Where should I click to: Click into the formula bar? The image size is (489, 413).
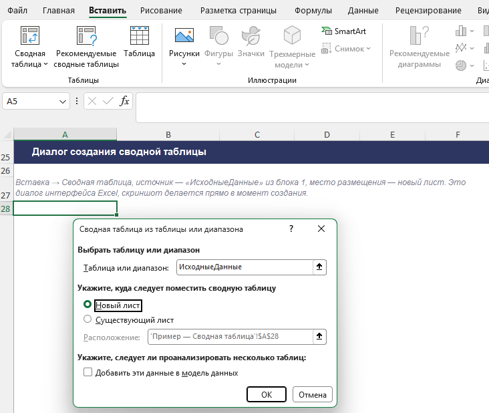coord(313,108)
